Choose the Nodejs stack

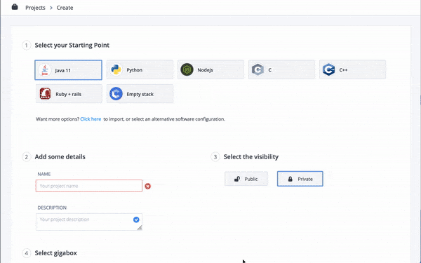(210, 69)
